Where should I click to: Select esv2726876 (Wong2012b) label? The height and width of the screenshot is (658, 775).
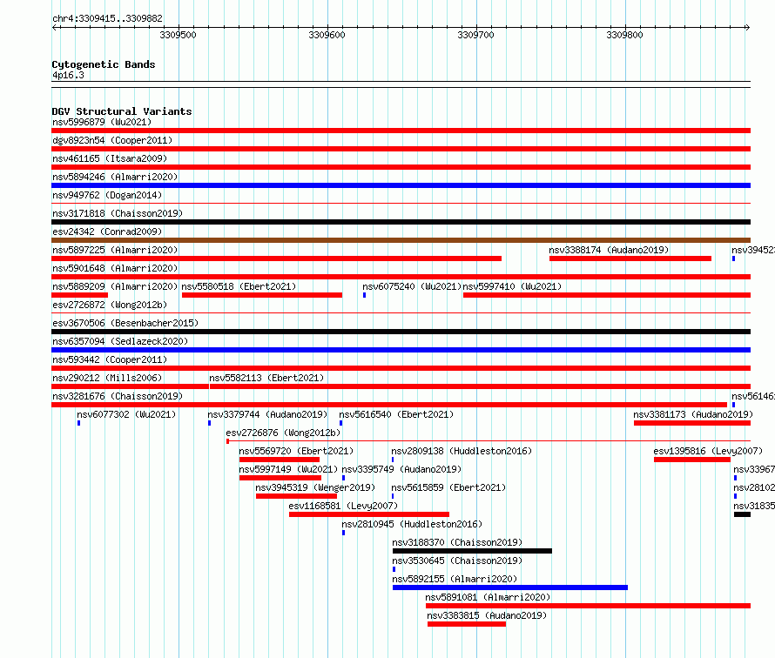pyautogui.click(x=284, y=433)
